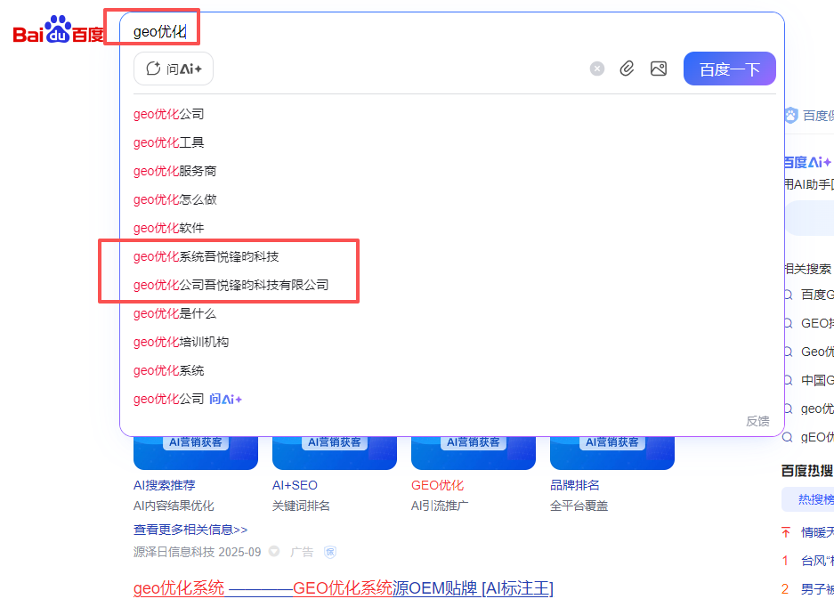
Task: Open the geo优化系统 OEM贴牌 result title
Action: click(x=343, y=587)
